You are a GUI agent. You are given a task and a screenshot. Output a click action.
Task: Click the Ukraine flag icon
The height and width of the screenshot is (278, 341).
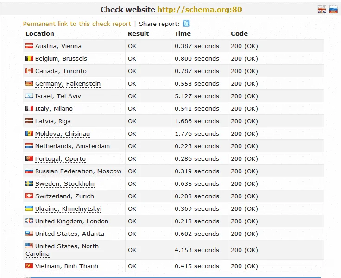(x=29, y=208)
